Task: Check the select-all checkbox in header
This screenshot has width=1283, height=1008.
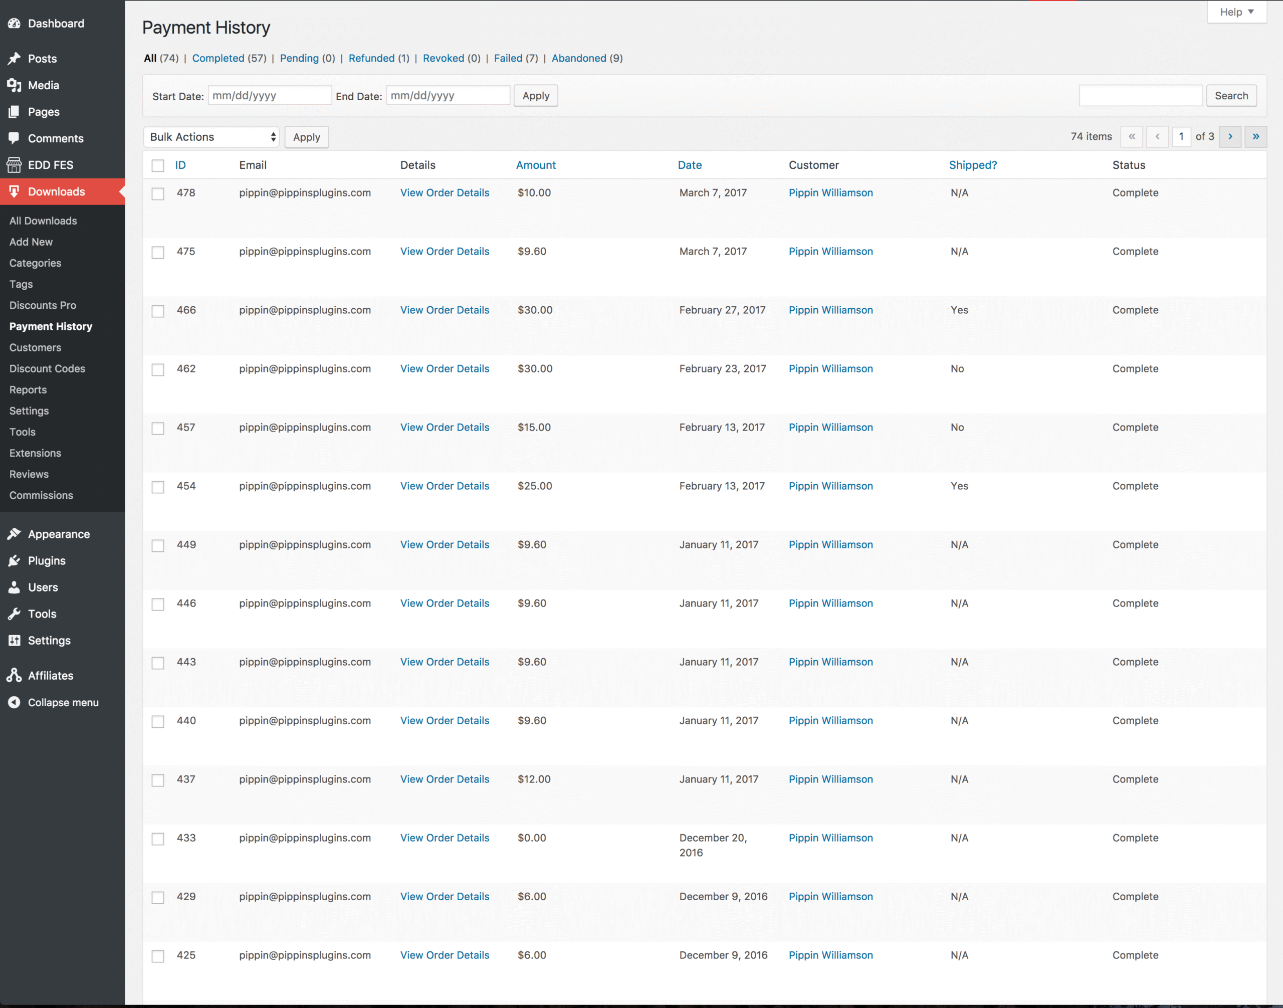Action: 157,166
